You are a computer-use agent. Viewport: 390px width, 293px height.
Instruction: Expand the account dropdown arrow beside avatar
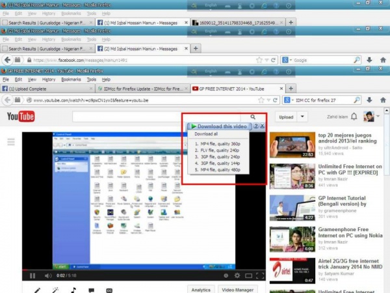[x=378, y=116]
